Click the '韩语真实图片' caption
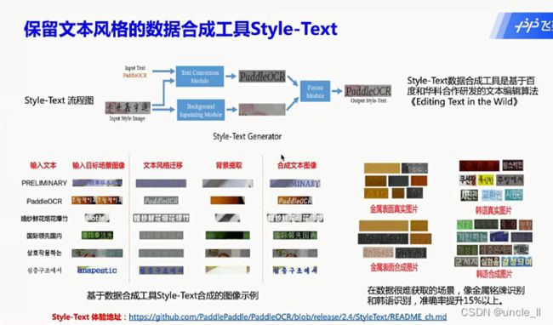Image resolution: width=553 pixels, height=325 pixels. pos(493,211)
